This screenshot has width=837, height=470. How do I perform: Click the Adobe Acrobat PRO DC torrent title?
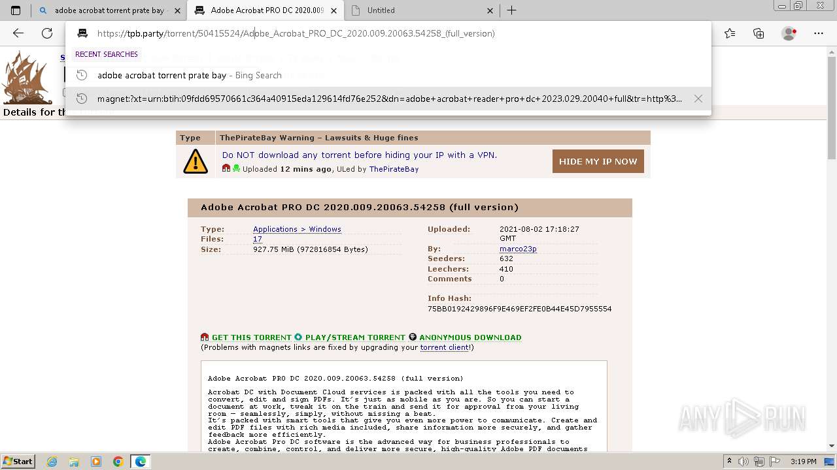[360, 207]
